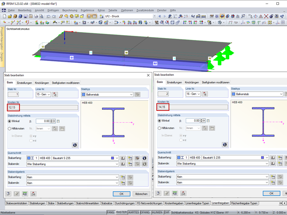Open Linie Nr. 16 - Gen dropdown
The height and width of the screenshot is (215, 287).
pyautogui.click(x=199, y=94)
